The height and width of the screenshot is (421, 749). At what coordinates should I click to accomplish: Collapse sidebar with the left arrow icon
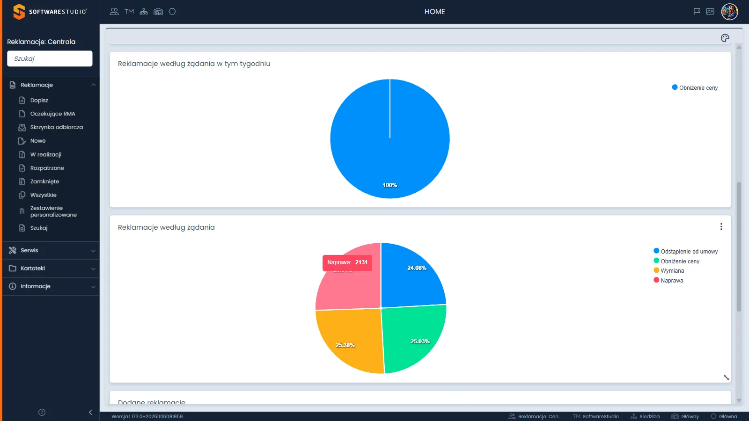90,412
